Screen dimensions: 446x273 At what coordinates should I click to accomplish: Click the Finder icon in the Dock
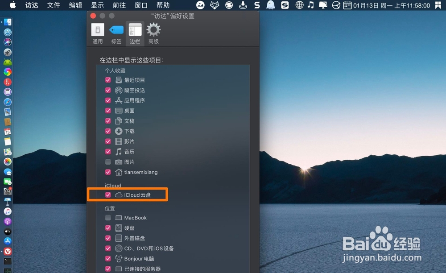pos(8,22)
